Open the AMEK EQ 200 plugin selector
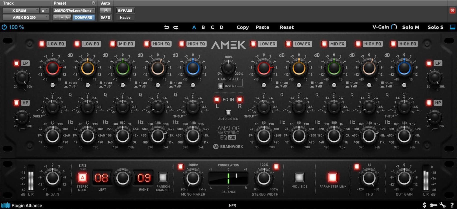 tap(26, 17)
